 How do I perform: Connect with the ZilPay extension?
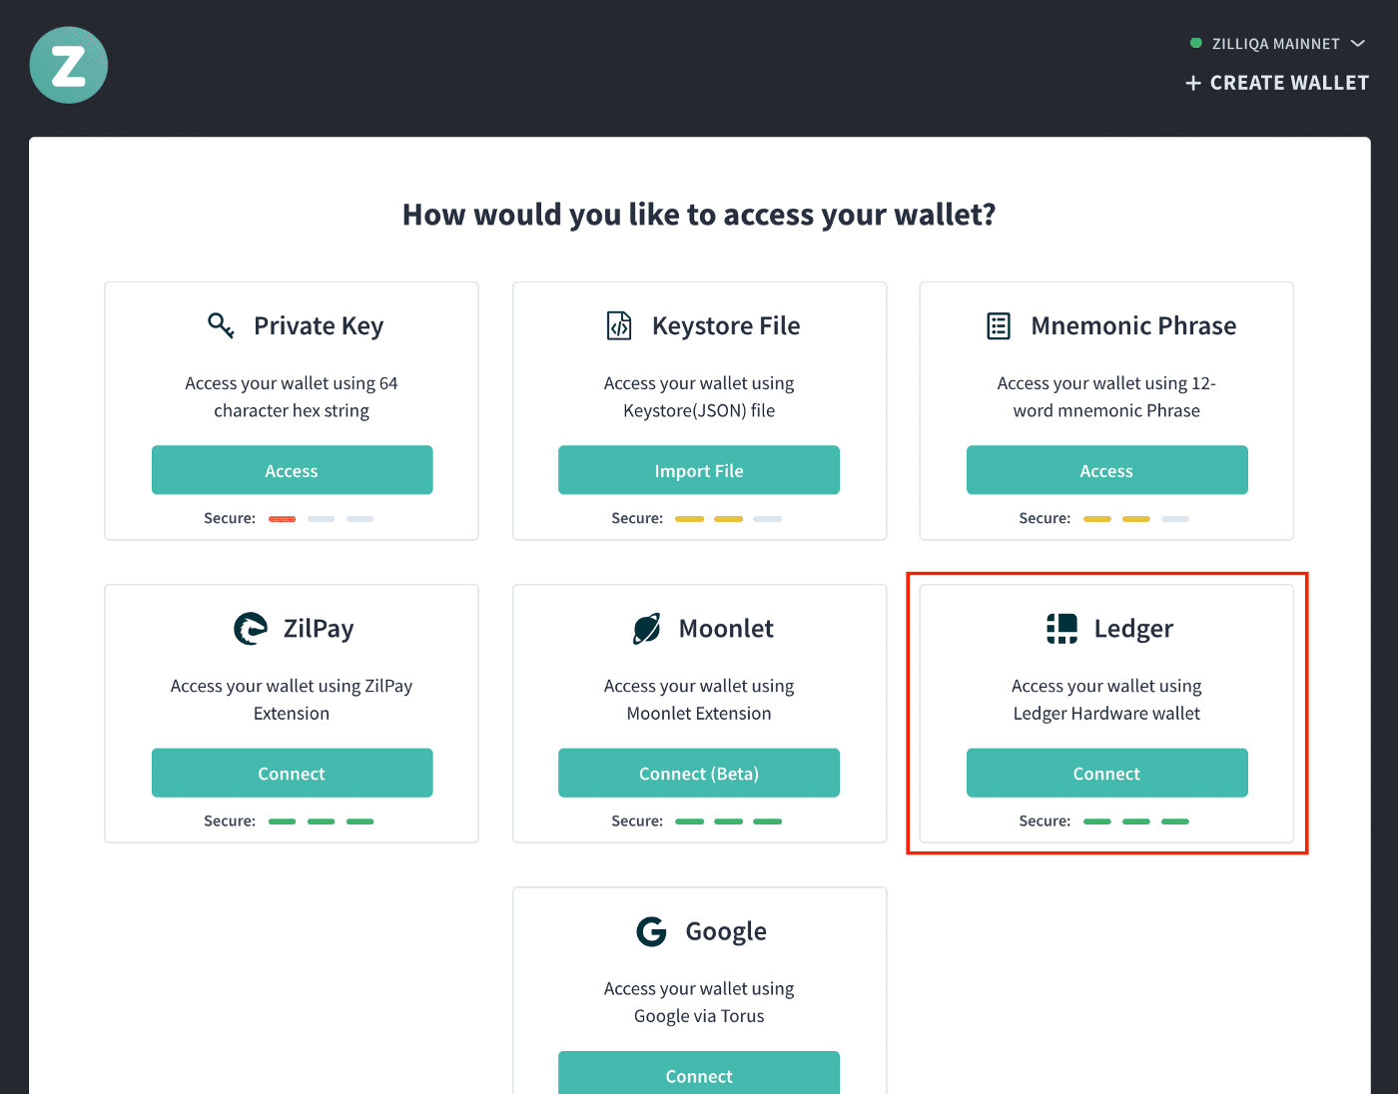point(292,774)
